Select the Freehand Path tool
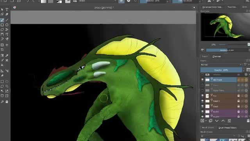Screen dimensions: 250x141 7,34
